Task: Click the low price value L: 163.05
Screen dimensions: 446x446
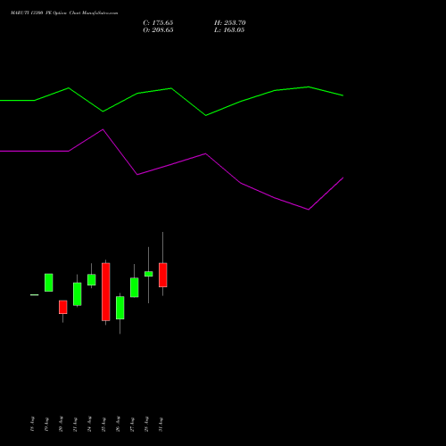Action: pyautogui.click(x=229, y=30)
